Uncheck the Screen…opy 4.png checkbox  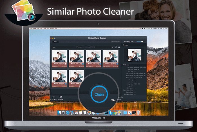click(x=100, y=64)
